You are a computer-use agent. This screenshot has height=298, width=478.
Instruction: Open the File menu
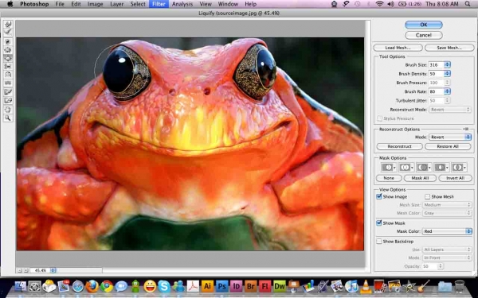pos(60,4)
